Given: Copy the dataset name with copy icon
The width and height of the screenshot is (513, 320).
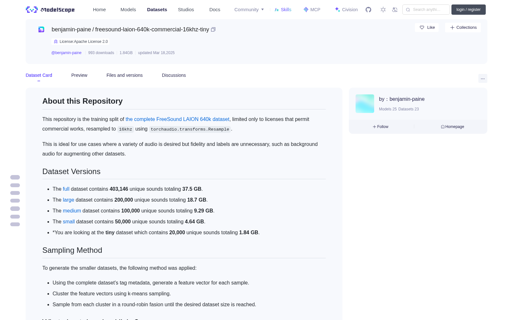Looking at the screenshot, I should [213, 29].
